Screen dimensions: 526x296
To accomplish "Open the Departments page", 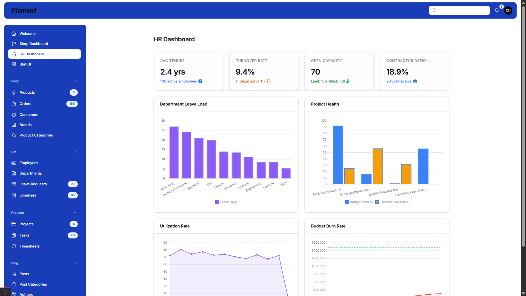I will (x=44, y=173).
